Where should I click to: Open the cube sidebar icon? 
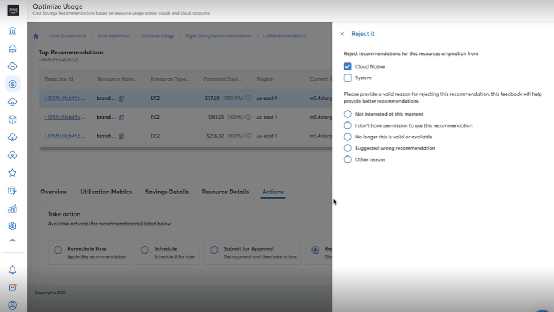click(x=13, y=120)
